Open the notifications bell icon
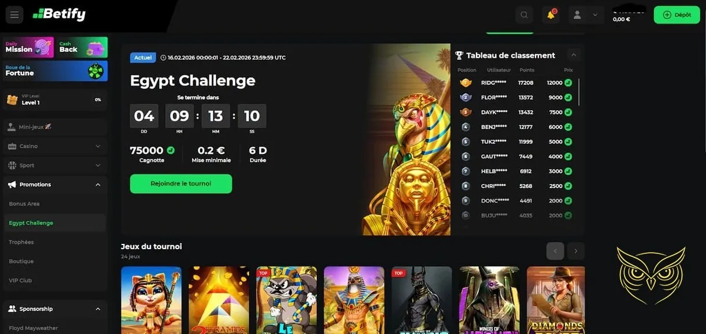706x334 pixels. pos(551,15)
